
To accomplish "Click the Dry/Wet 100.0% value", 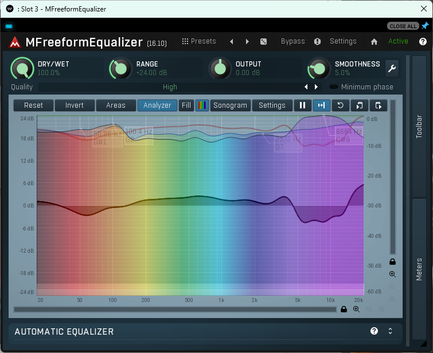I will (x=49, y=73).
